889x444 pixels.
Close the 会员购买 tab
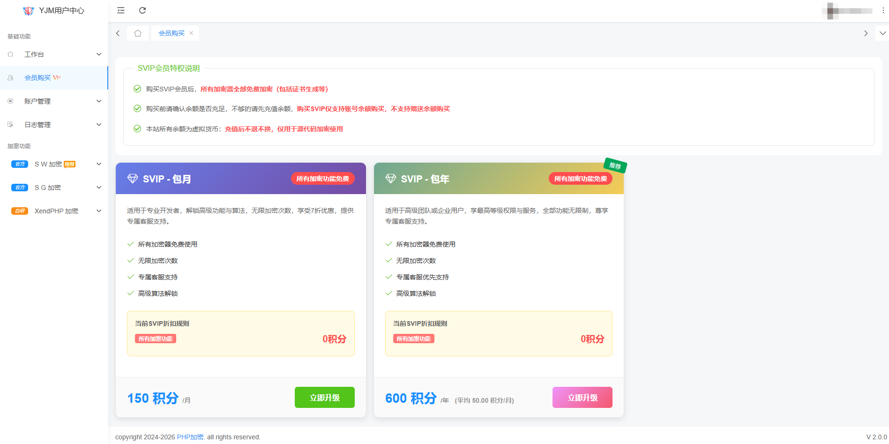click(191, 33)
